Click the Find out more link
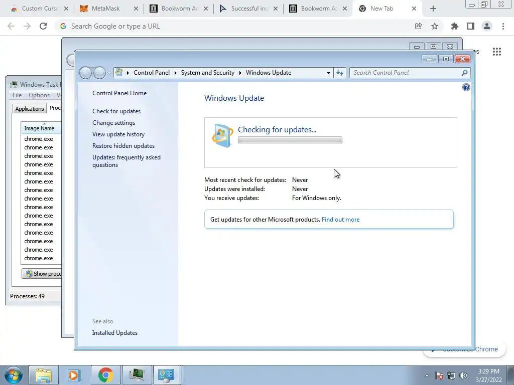 point(341,220)
